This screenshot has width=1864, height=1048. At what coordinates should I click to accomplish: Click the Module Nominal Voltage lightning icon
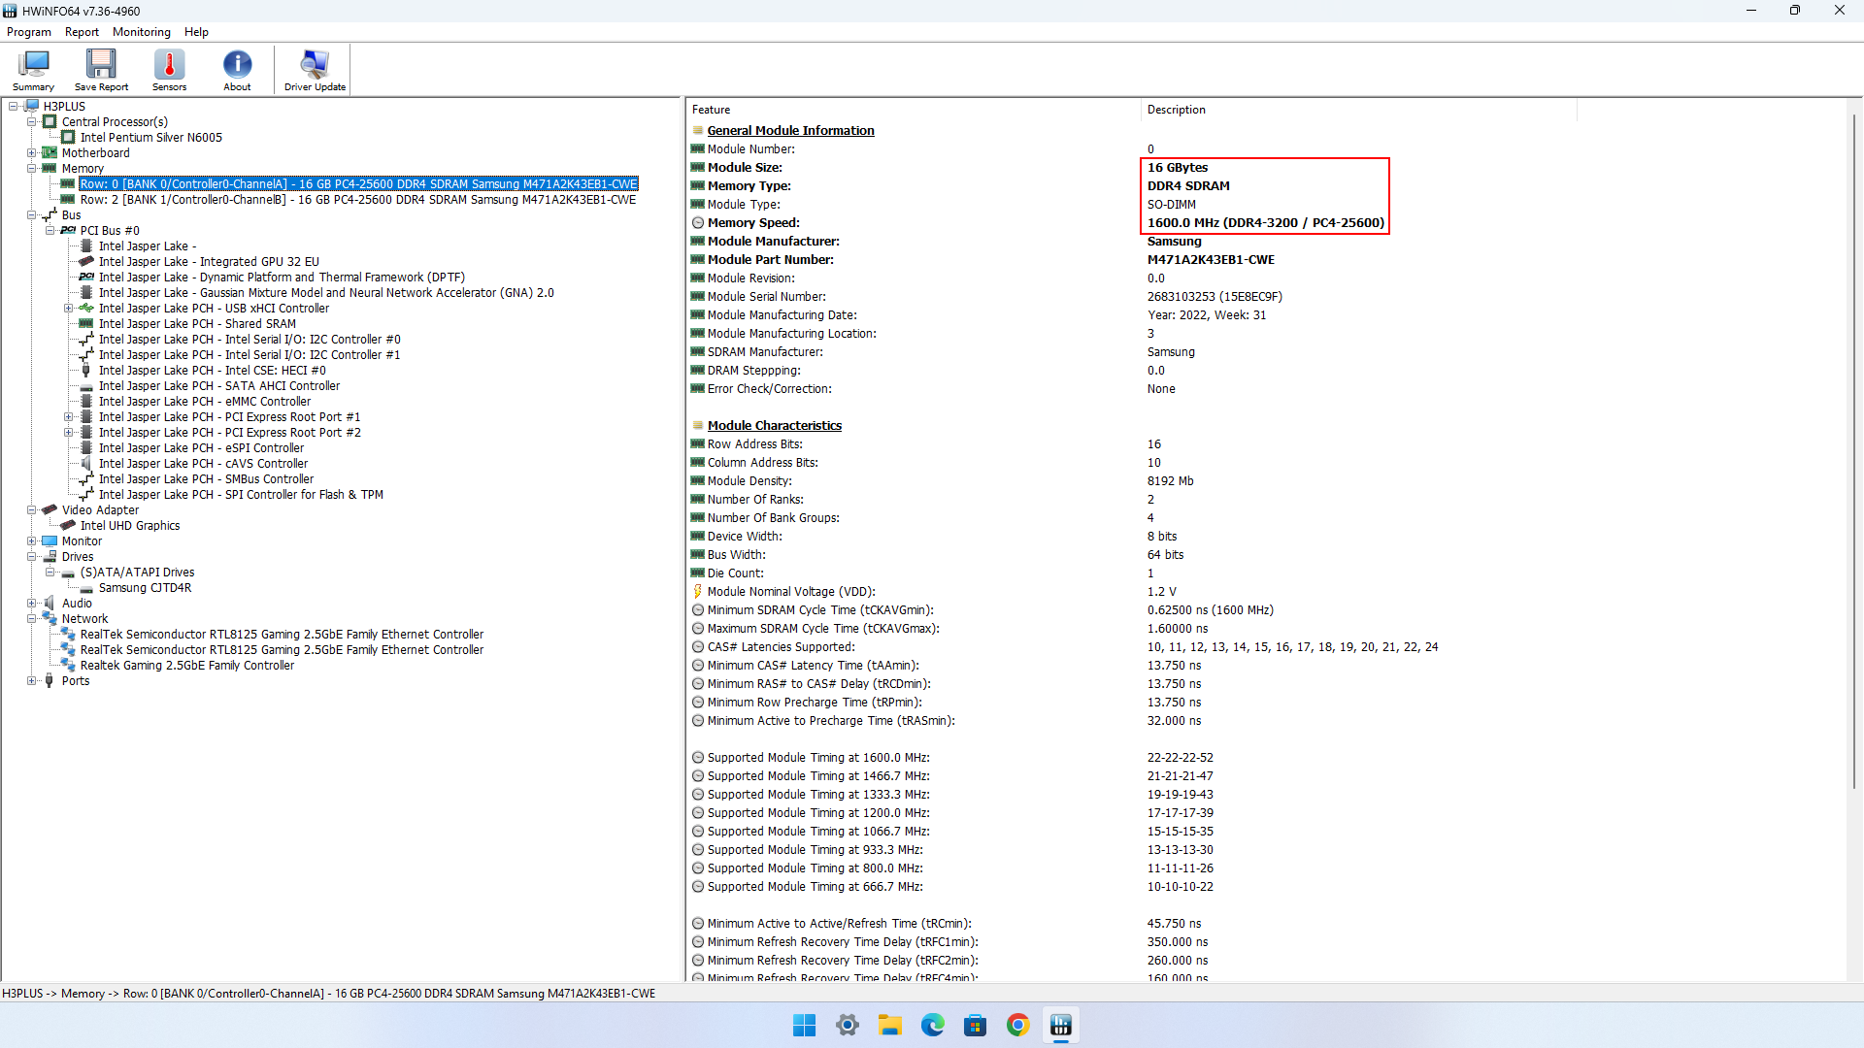point(697,592)
